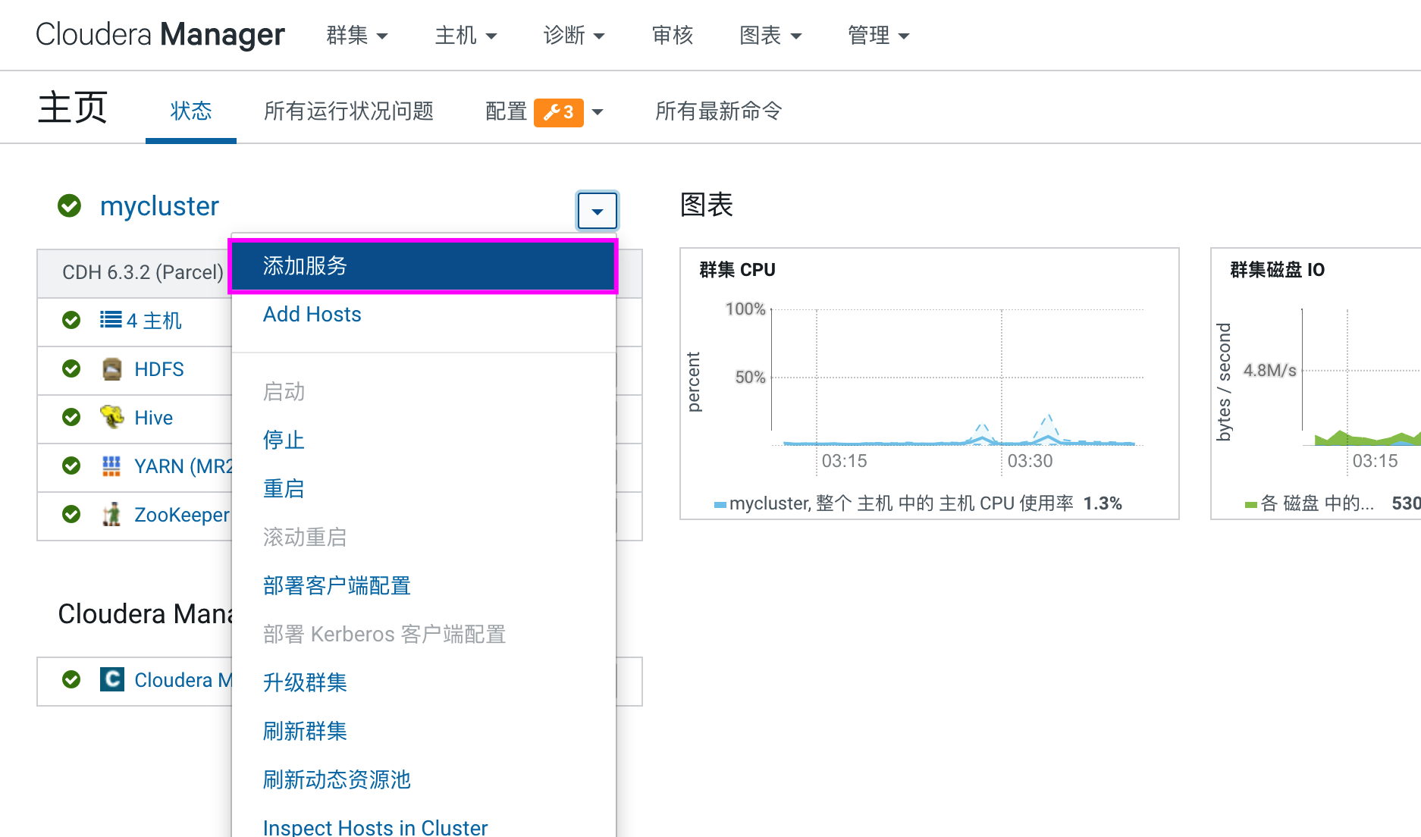This screenshot has height=837, width=1421.
Task: Select 添加服务 from the cluster menu
Action: click(x=423, y=266)
